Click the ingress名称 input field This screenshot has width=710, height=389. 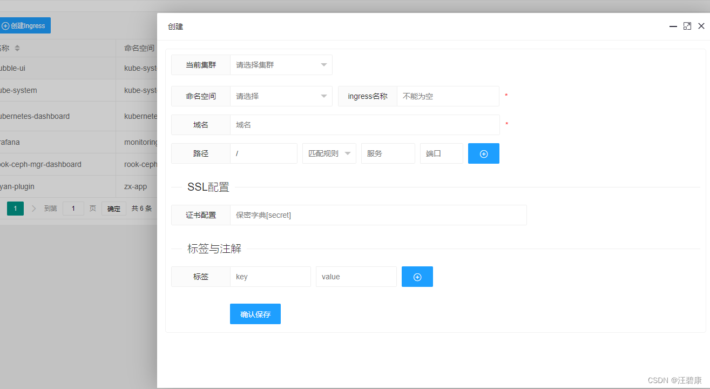coord(448,96)
